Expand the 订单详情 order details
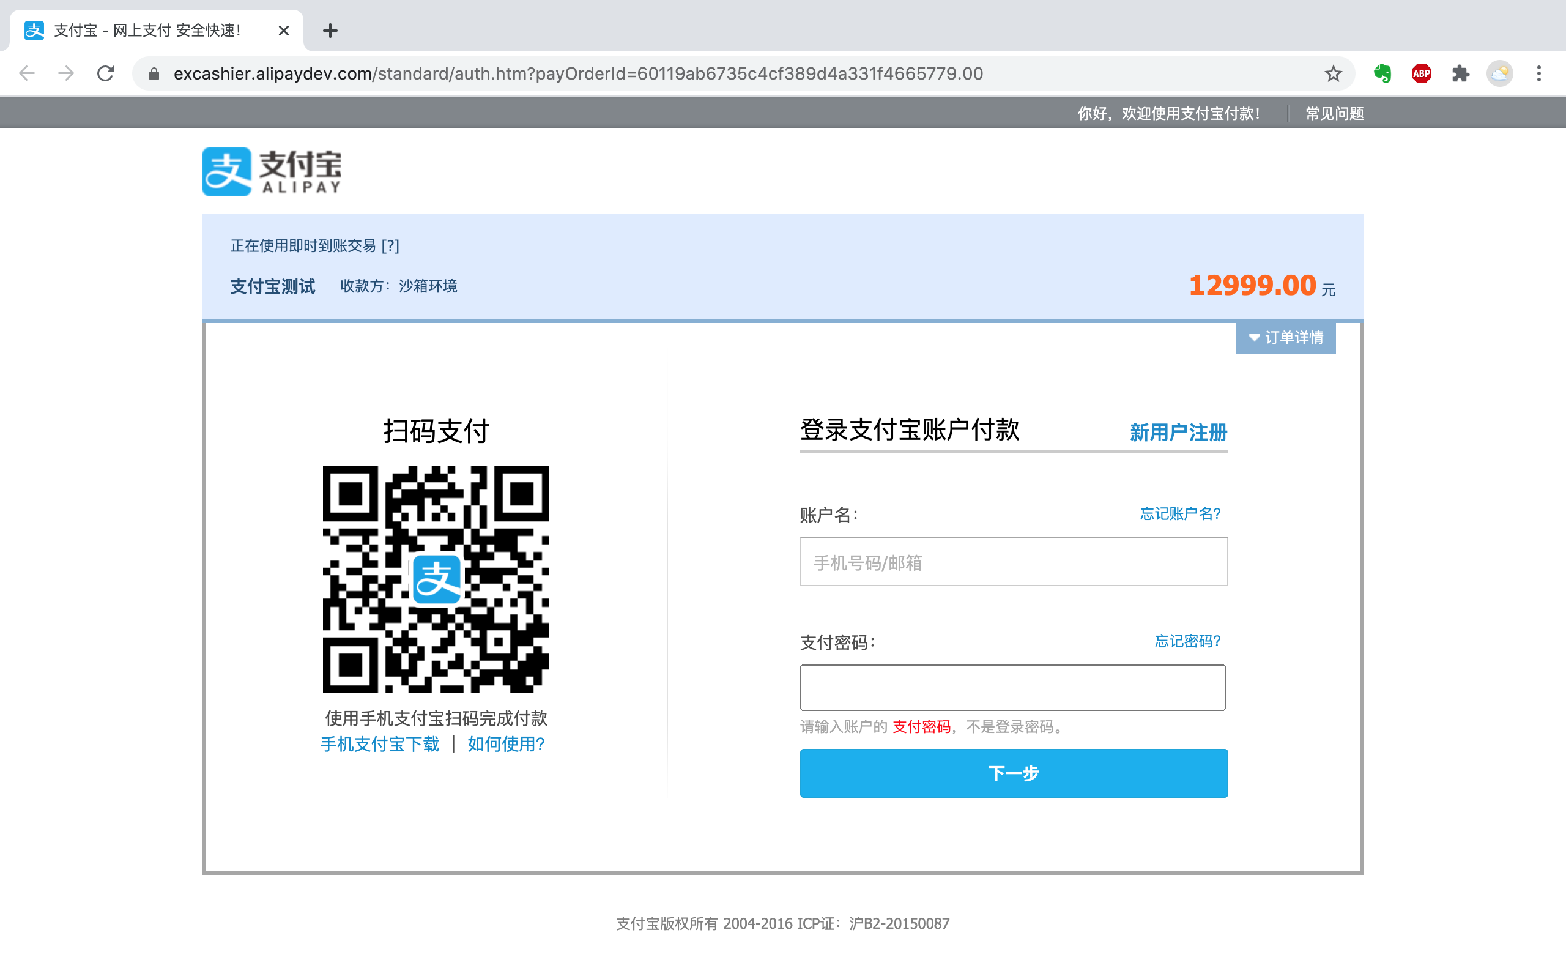This screenshot has height=979, width=1566. [1285, 337]
